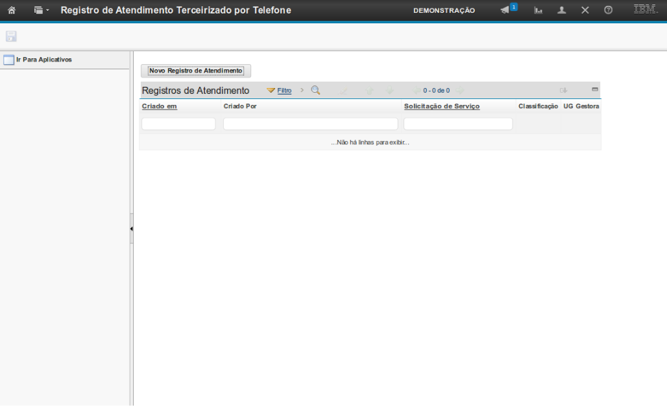
Task: Click the Criado Por filter field
Action: pyautogui.click(x=310, y=124)
